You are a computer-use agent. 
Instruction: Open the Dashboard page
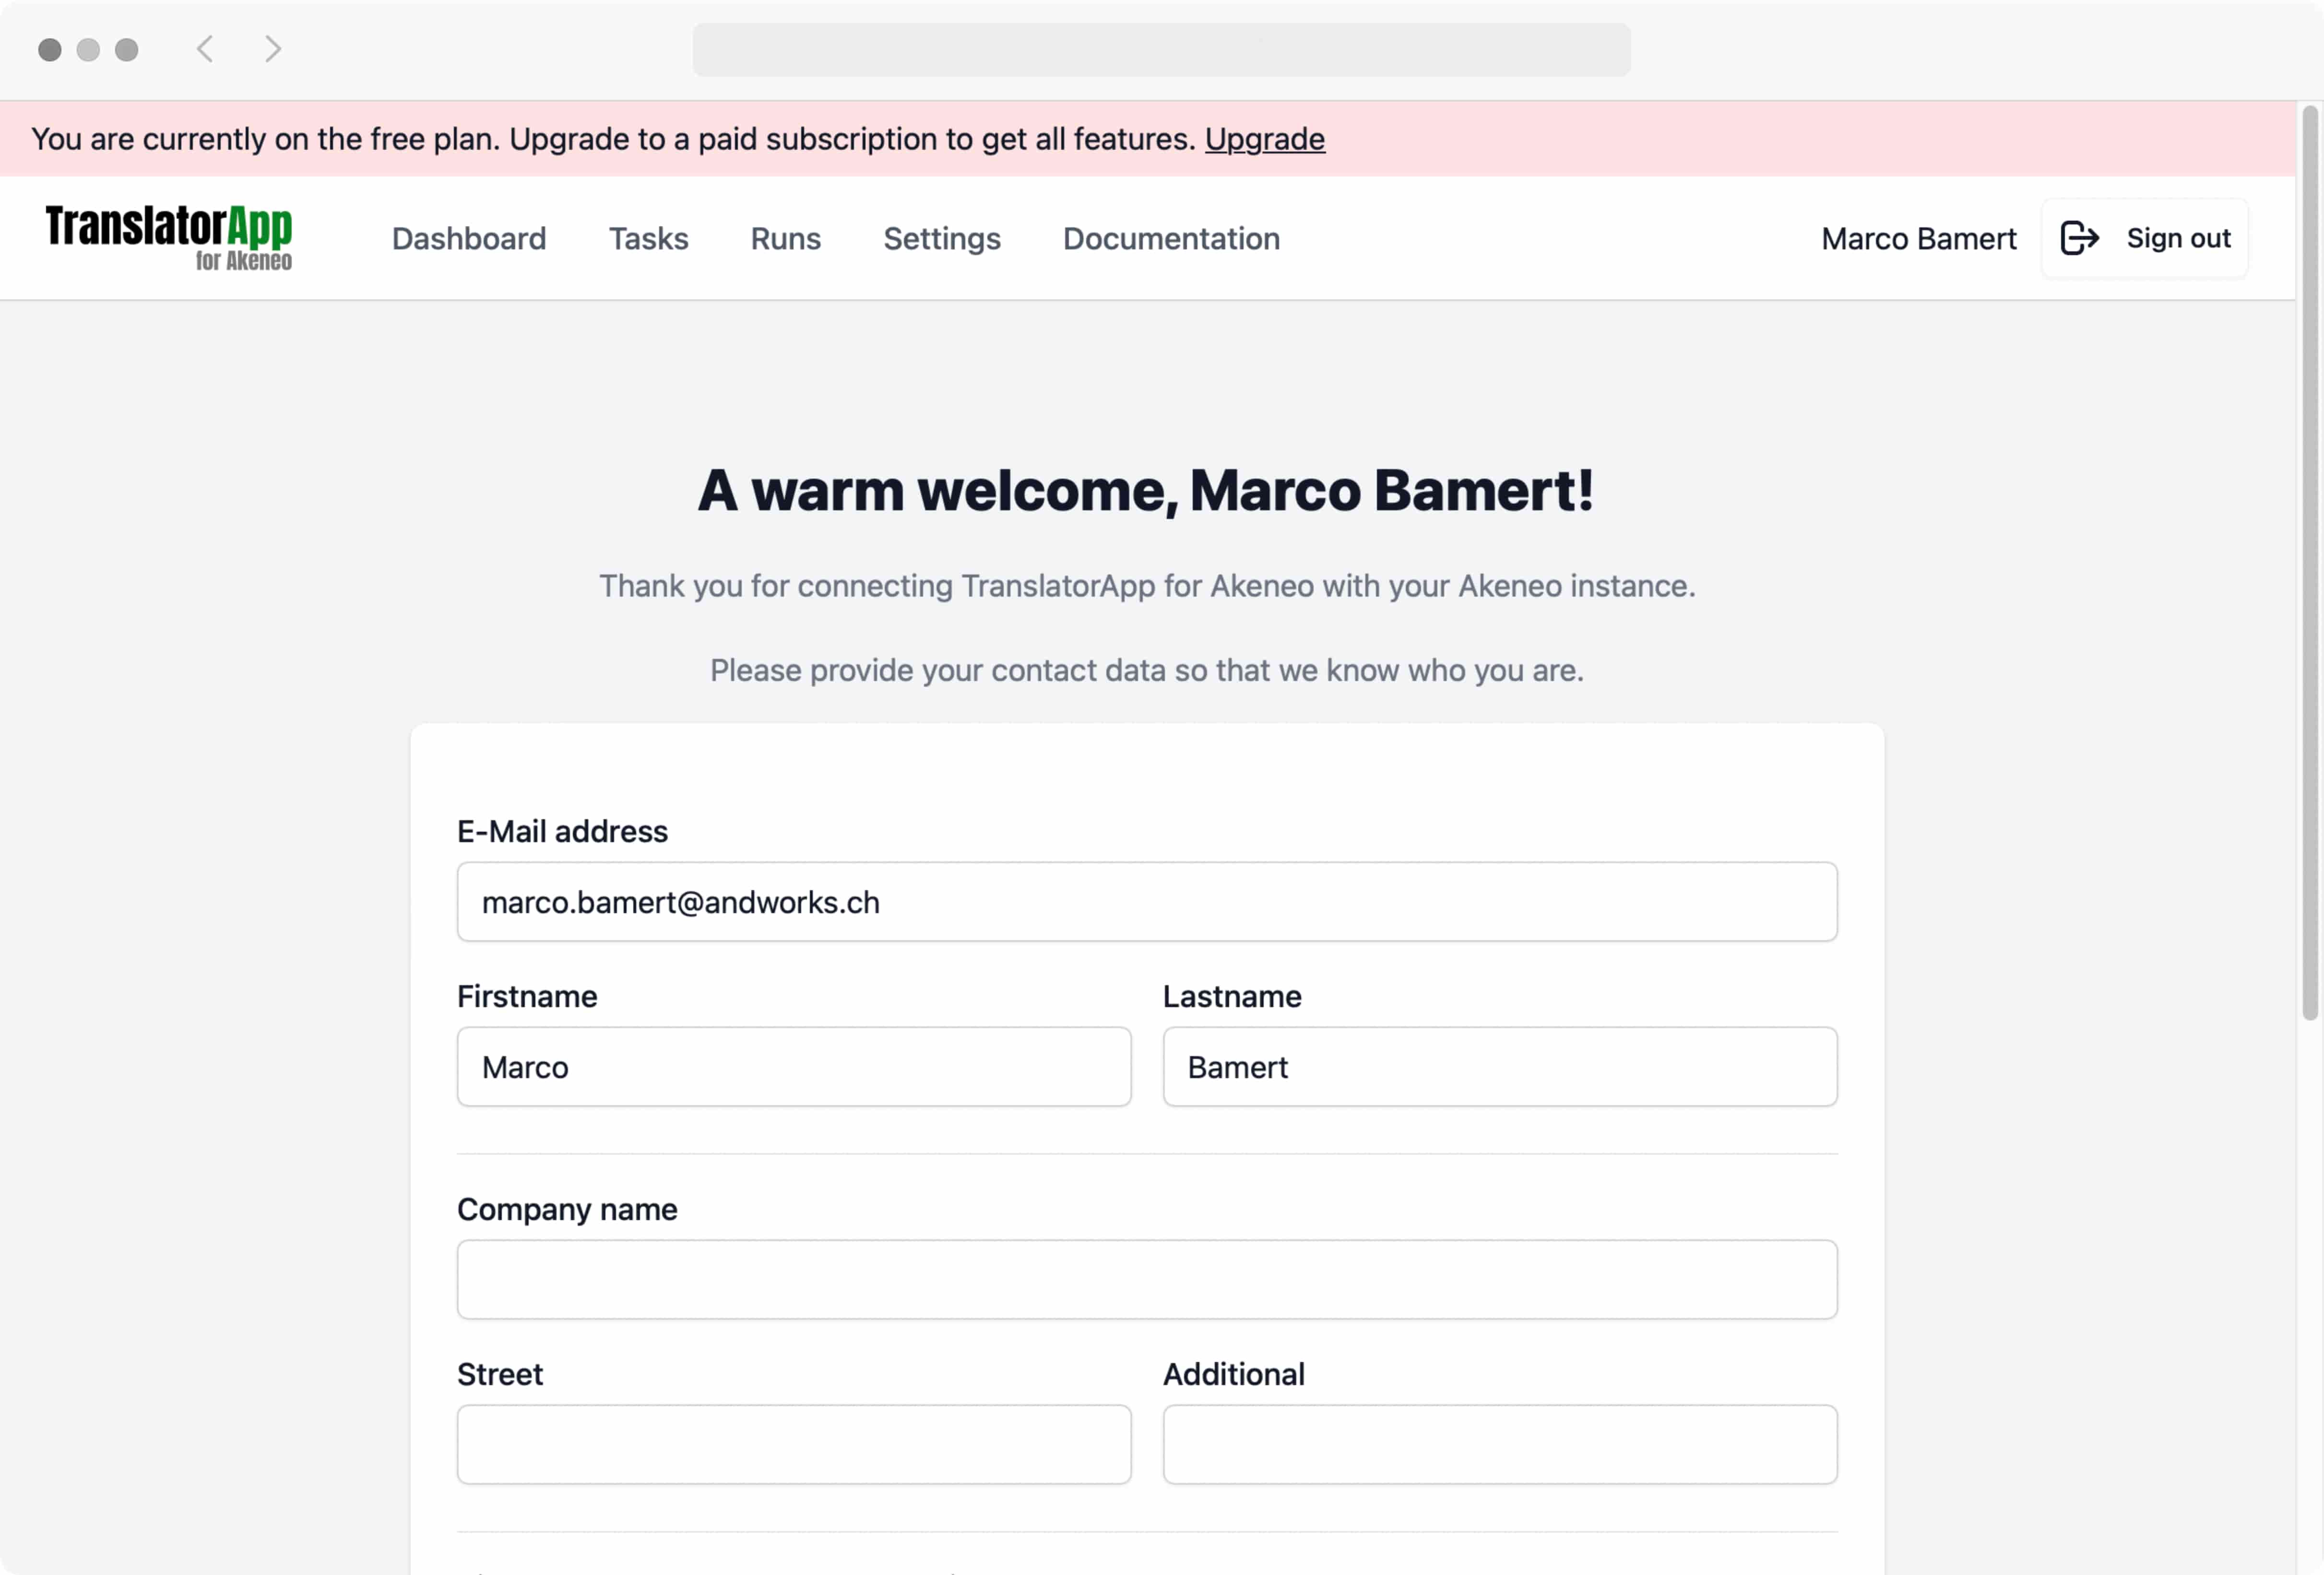click(x=469, y=238)
